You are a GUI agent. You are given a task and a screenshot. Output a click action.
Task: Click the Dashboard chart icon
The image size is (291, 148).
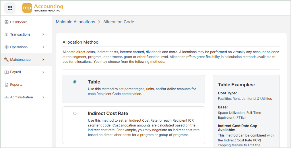(7, 22)
